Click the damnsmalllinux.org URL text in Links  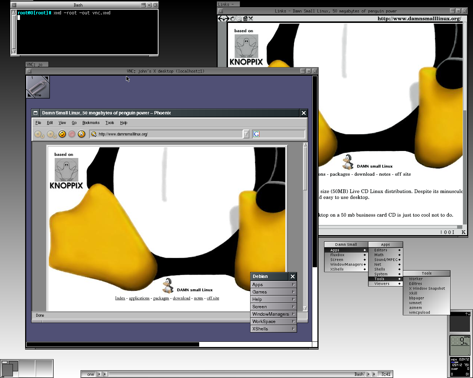tap(419, 18)
